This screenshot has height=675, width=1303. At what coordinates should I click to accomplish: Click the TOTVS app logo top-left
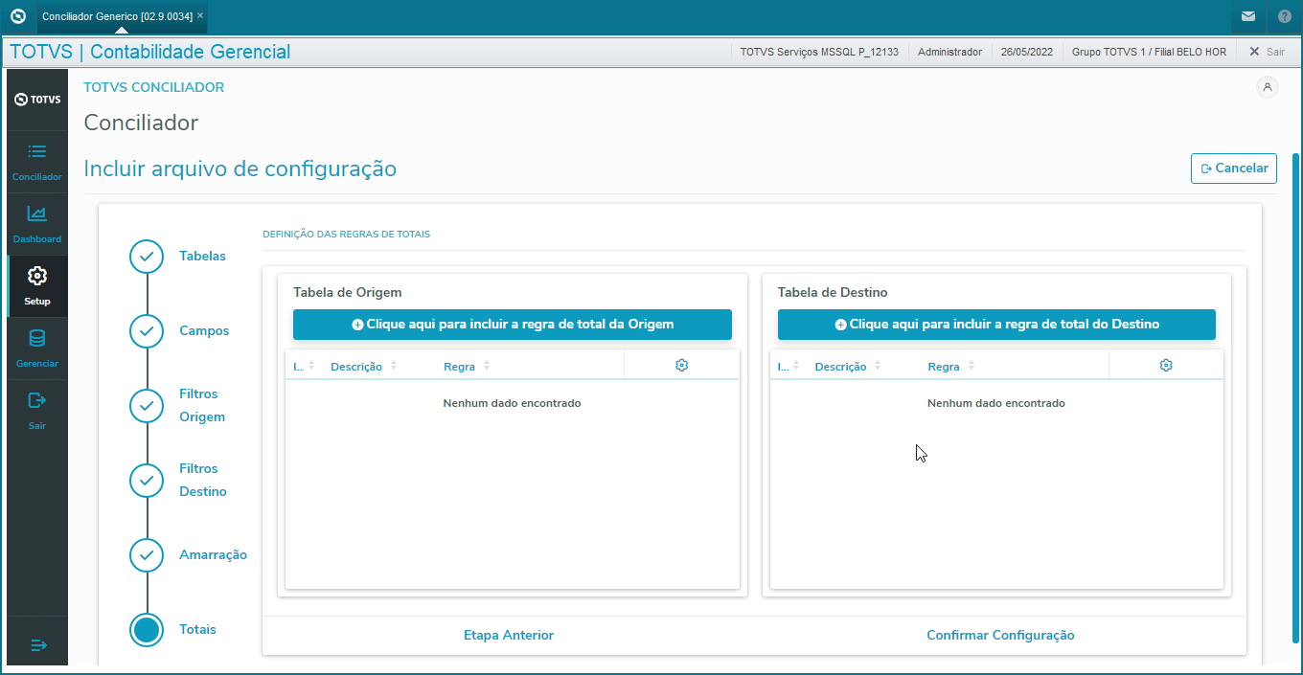17,16
